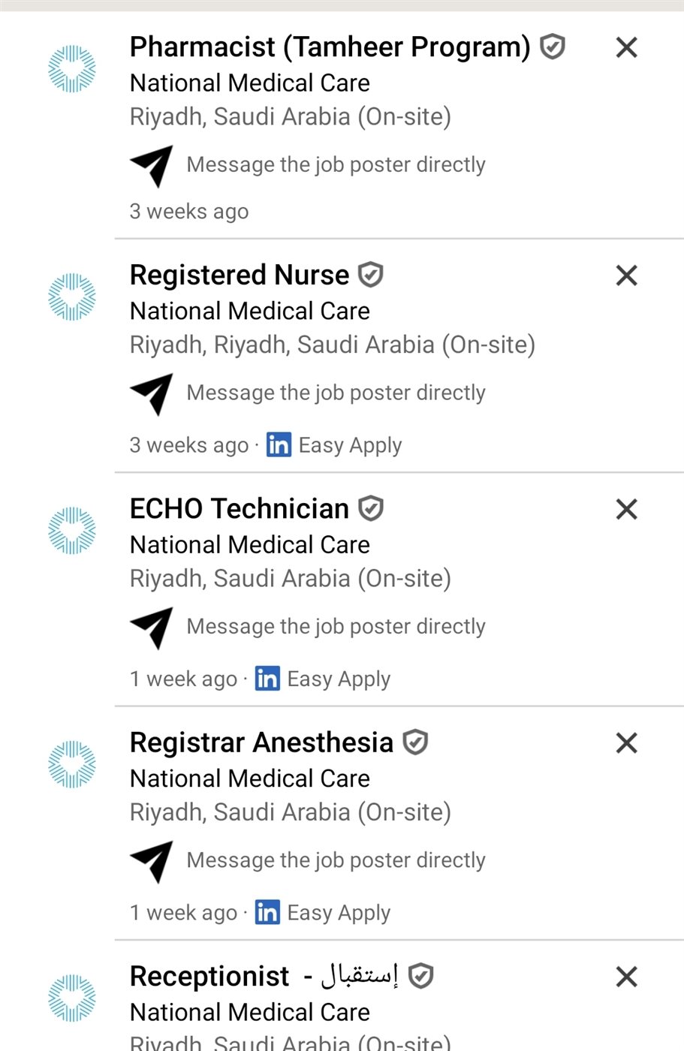The image size is (684, 1051).
Task: Click the verified shield beside ECHO Technician
Action: (370, 509)
